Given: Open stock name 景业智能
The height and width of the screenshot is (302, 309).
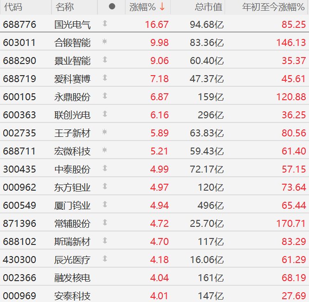Looking at the screenshot, I should [72, 61].
